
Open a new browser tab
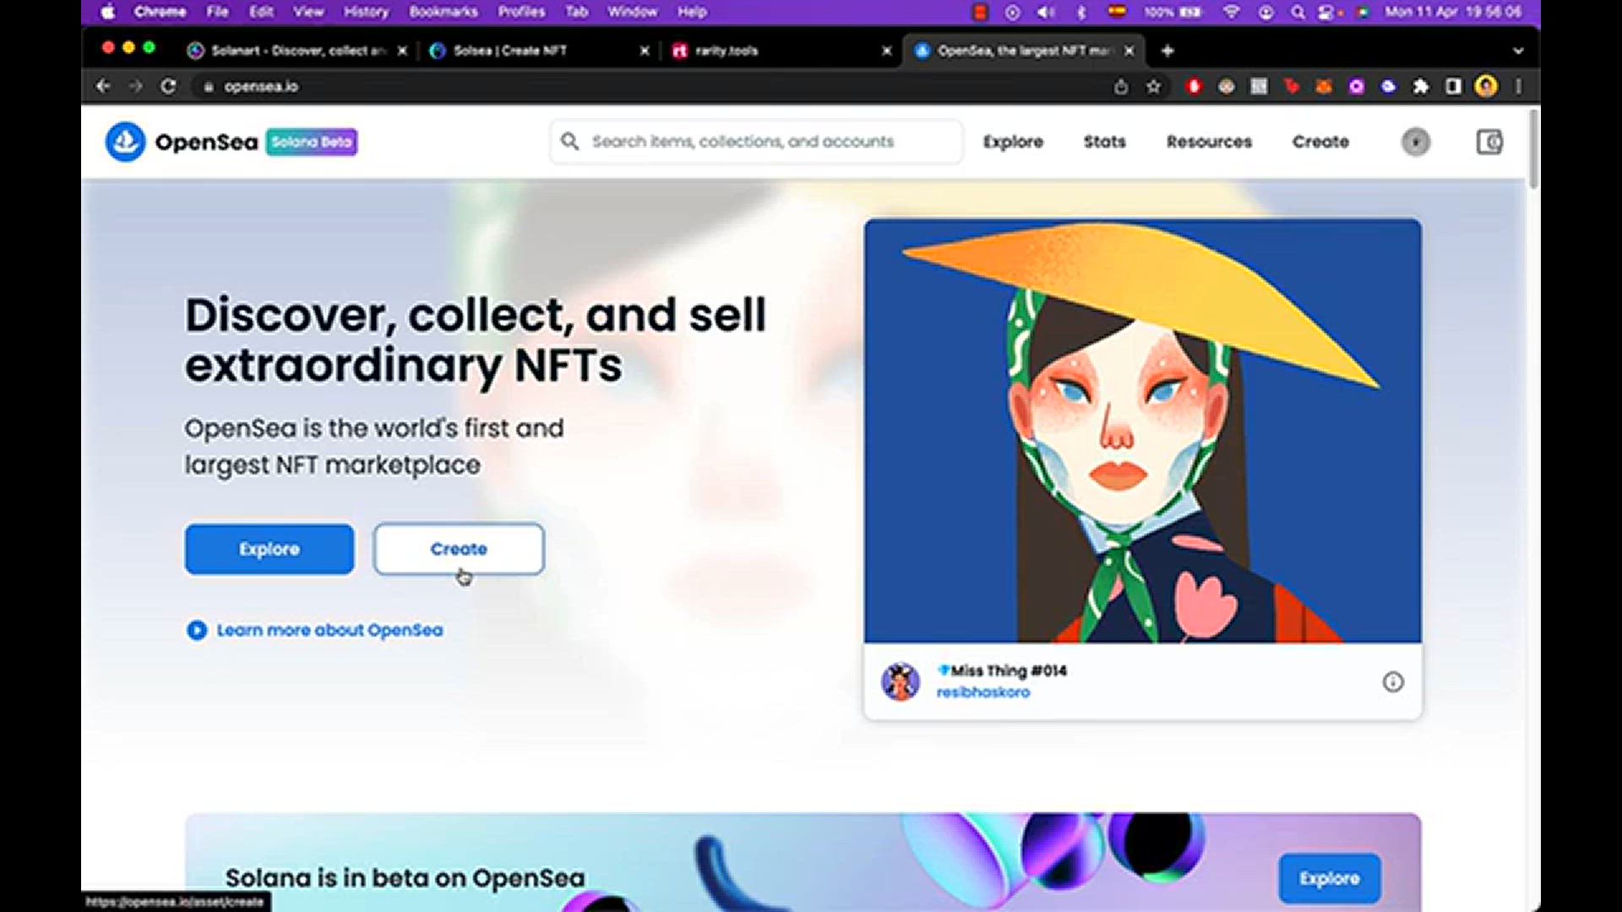(x=1168, y=51)
